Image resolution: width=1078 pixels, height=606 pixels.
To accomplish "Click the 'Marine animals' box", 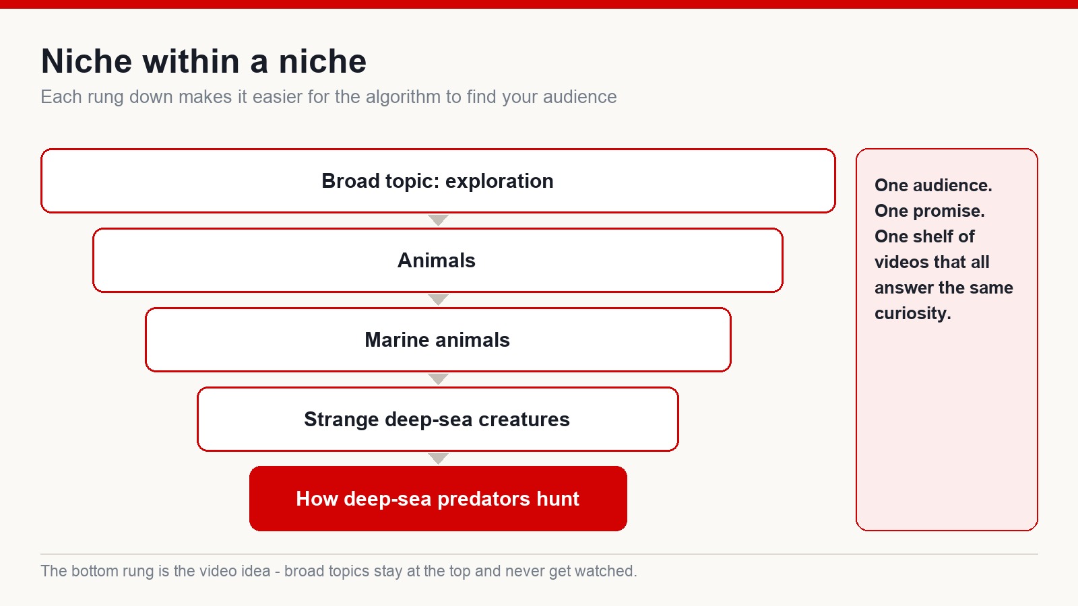I will 438,340.
